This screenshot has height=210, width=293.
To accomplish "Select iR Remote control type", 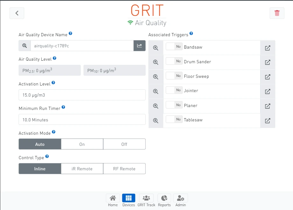I will point(82,169).
